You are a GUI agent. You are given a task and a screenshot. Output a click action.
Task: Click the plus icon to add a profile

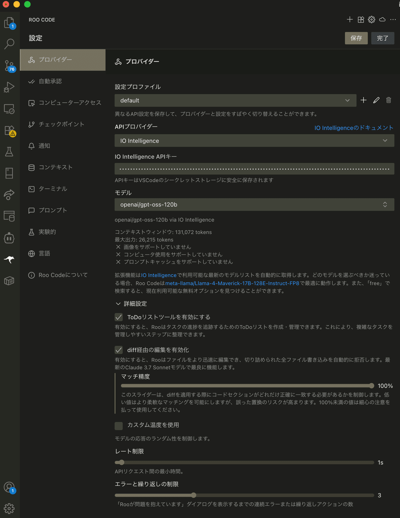click(x=363, y=100)
